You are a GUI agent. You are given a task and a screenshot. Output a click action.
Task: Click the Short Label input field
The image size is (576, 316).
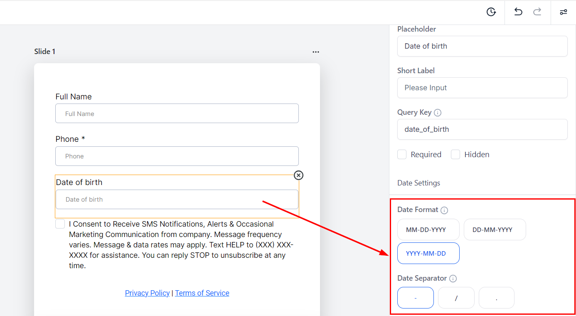coord(482,88)
